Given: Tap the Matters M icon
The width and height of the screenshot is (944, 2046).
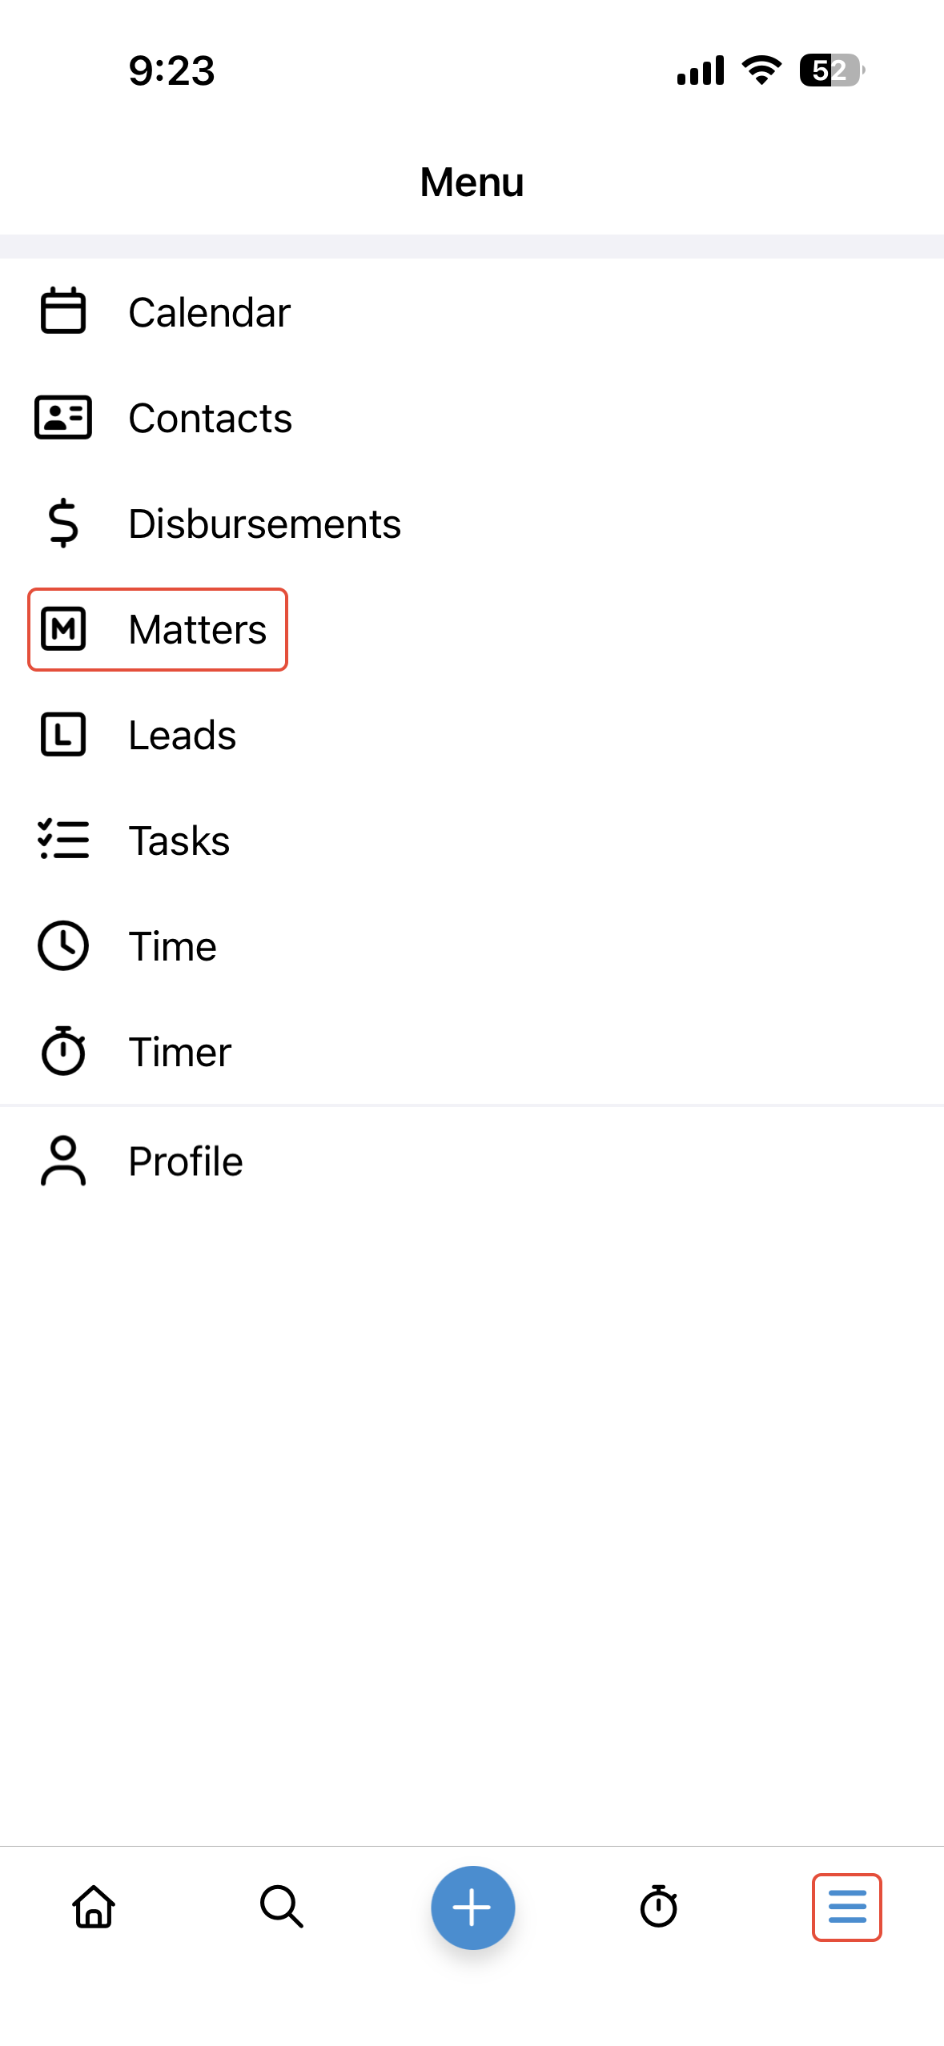Looking at the screenshot, I should pyautogui.click(x=63, y=629).
